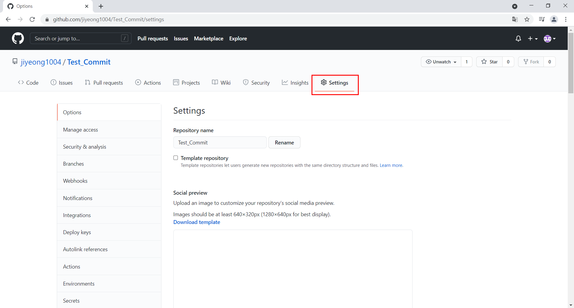Select the Settings tab
The height and width of the screenshot is (308, 574).
pos(335,83)
